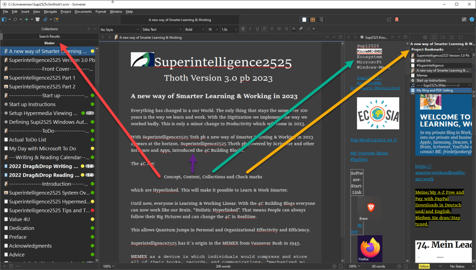Expand the Project Bookmarks dropdown
The image size is (476, 270).
click(459, 49)
